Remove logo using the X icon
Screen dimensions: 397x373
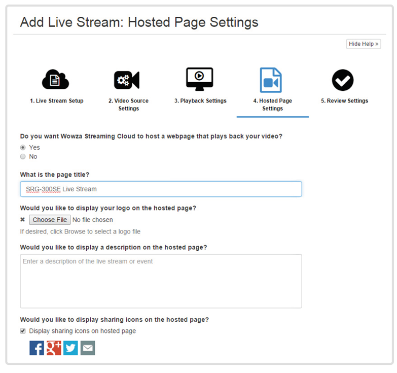click(x=22, y=220)
